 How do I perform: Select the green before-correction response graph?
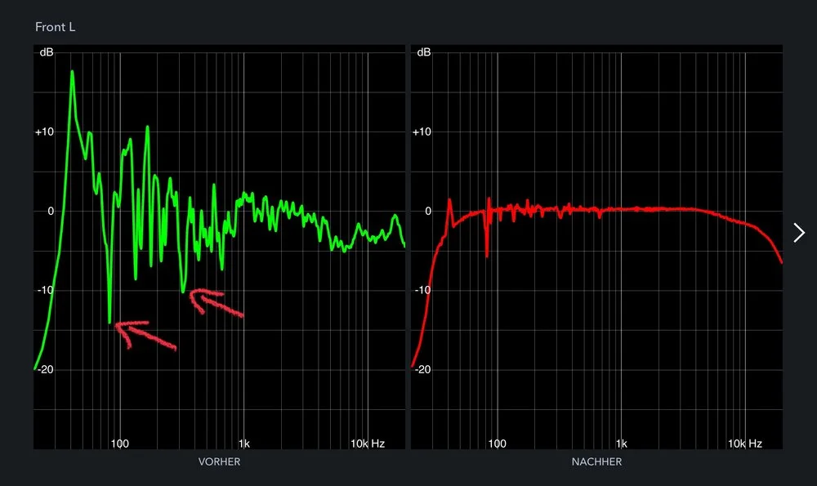click(x=219, y=247)
